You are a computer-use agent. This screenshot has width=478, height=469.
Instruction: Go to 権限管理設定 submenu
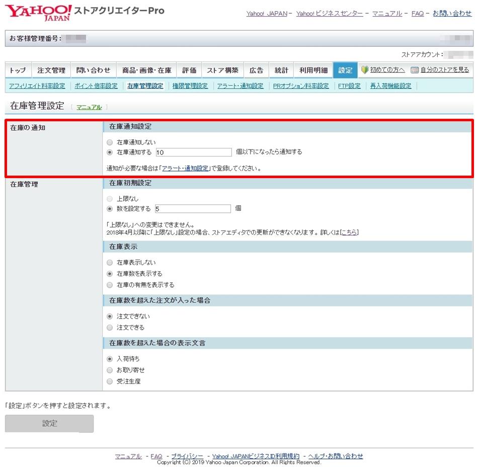point(190,86)
